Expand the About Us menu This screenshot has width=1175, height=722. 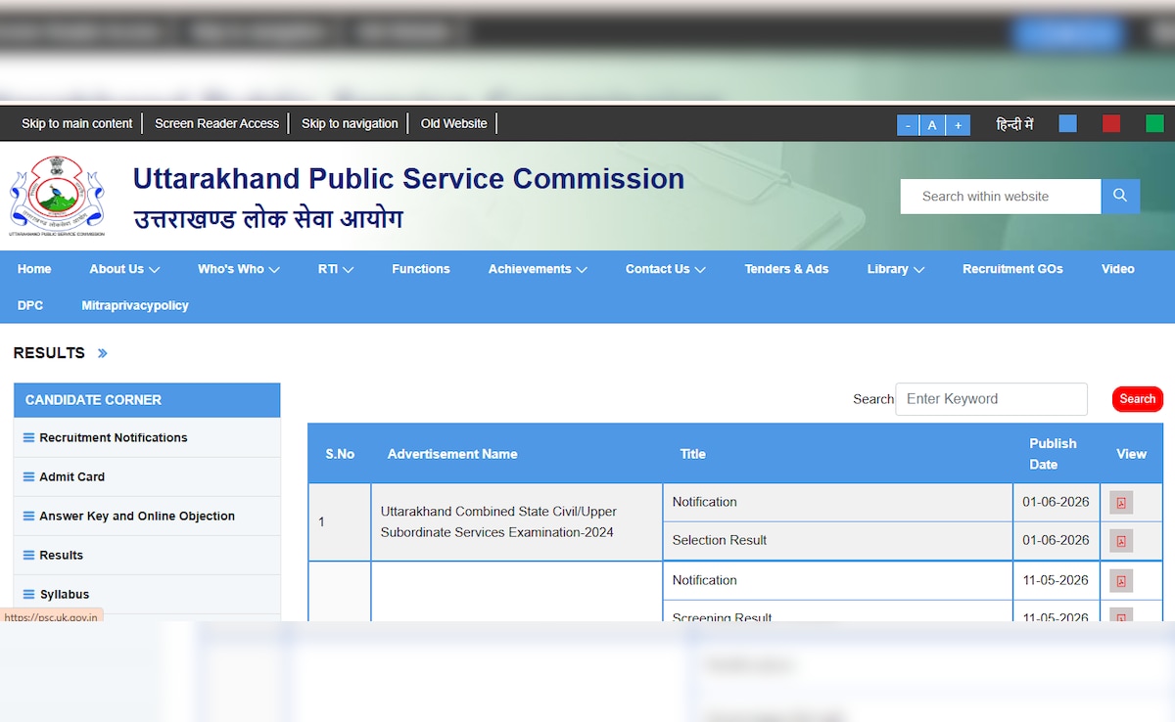(124, 269)
